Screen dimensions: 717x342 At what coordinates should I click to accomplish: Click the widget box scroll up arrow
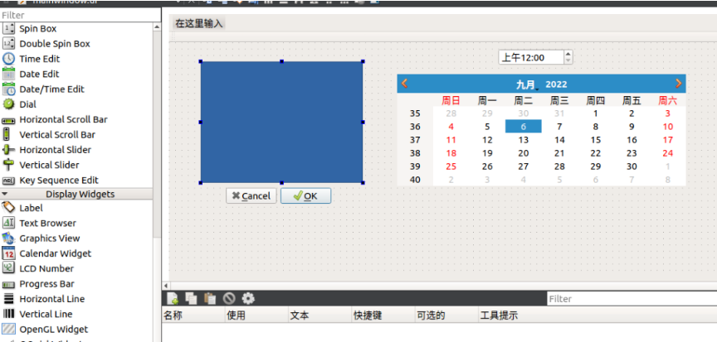pos(157,26)
